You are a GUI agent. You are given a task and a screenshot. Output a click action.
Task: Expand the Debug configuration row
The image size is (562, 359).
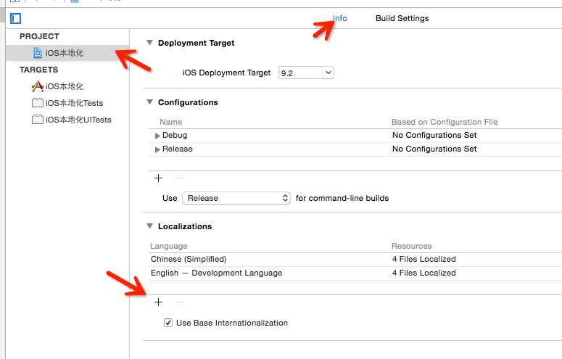pos(157,136)
